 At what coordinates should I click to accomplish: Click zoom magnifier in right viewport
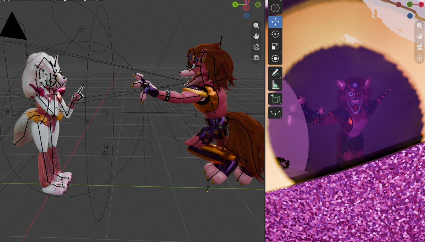click(420, 26)
